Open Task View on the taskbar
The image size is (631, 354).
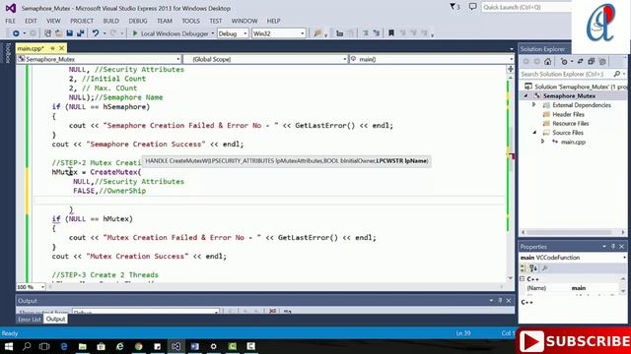[x=44, y=346]
